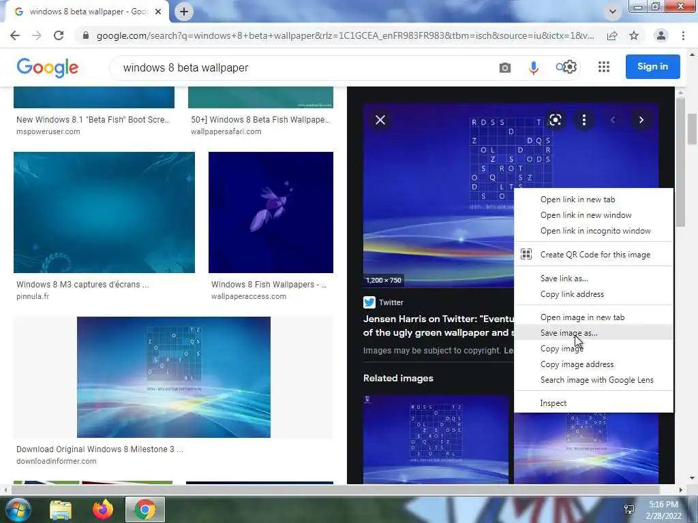
Task: Go back with the browser back arrow
Action: click(x=15, y=35)
